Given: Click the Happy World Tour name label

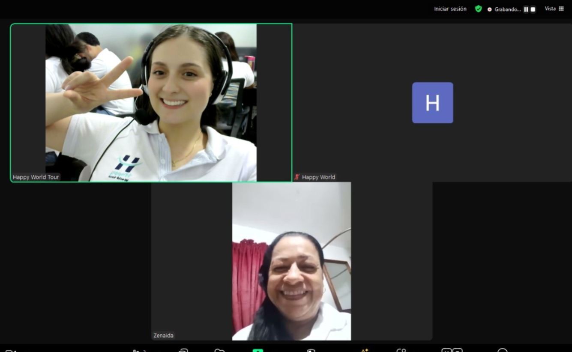Looking at the screenshot, I should coord(36,177).
